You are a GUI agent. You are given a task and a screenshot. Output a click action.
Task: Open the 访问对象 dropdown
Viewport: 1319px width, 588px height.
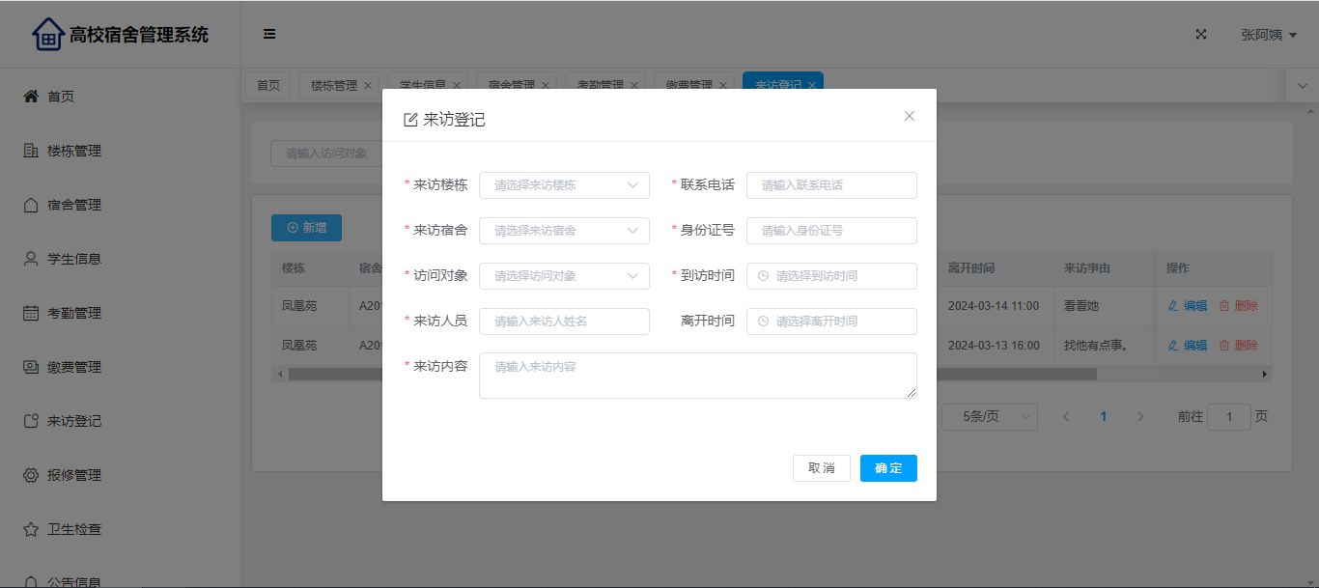tap(564, 276)
